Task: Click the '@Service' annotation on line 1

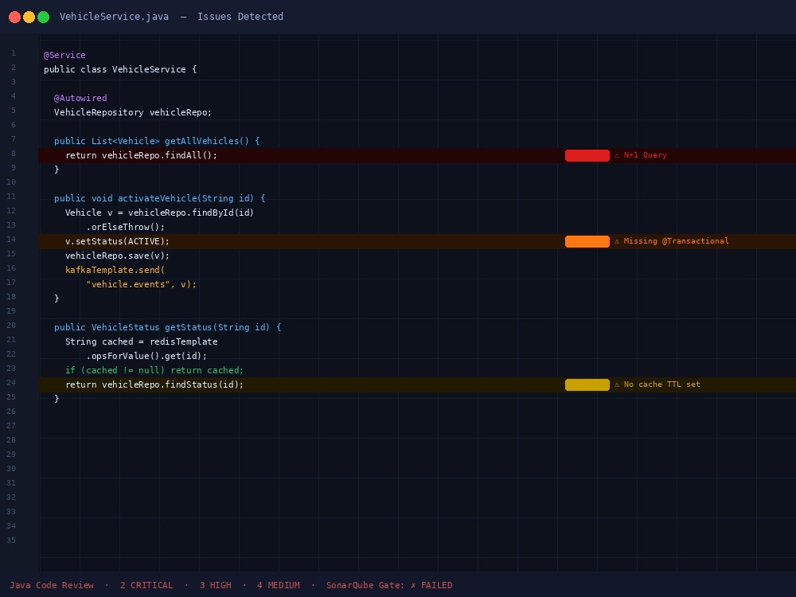Action: tap(64, 55)
